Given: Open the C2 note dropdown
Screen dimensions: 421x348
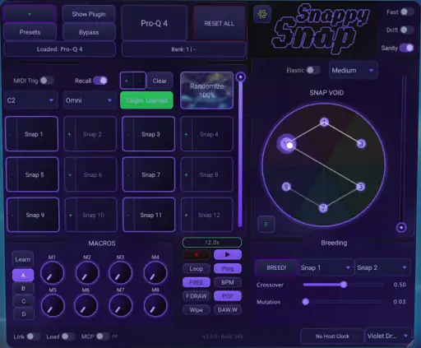Looking at the screenshot, I should pyautogui.click(x=30, y=100).
